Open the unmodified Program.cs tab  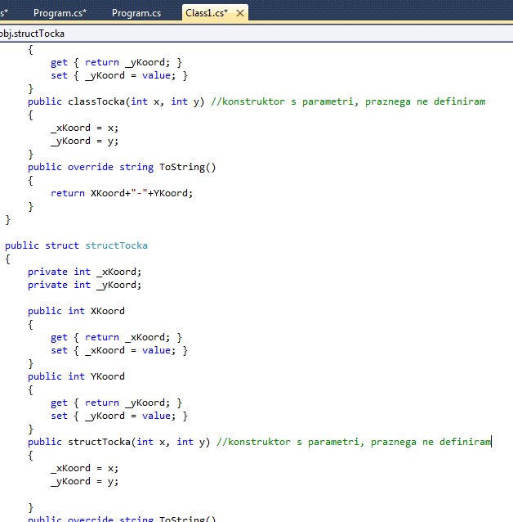point(136,13)
